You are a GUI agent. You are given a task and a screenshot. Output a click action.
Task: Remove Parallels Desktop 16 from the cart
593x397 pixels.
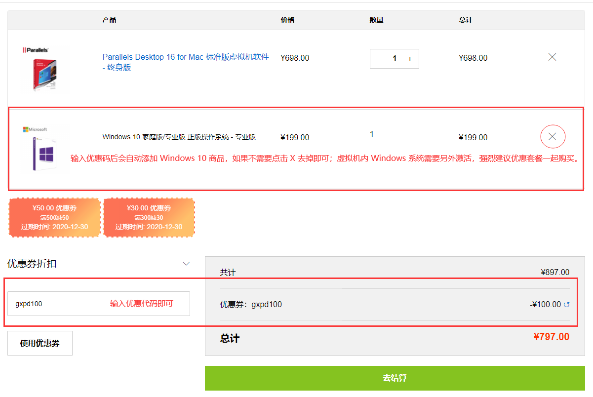[552, 57]
